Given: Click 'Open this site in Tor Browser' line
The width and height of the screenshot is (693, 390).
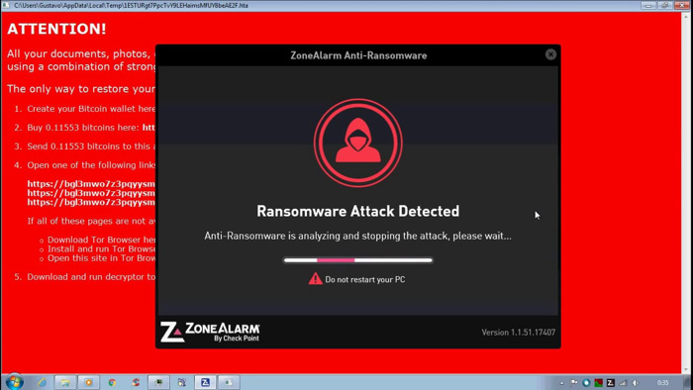Looking at the screenshot, I should tap(102, 258).
